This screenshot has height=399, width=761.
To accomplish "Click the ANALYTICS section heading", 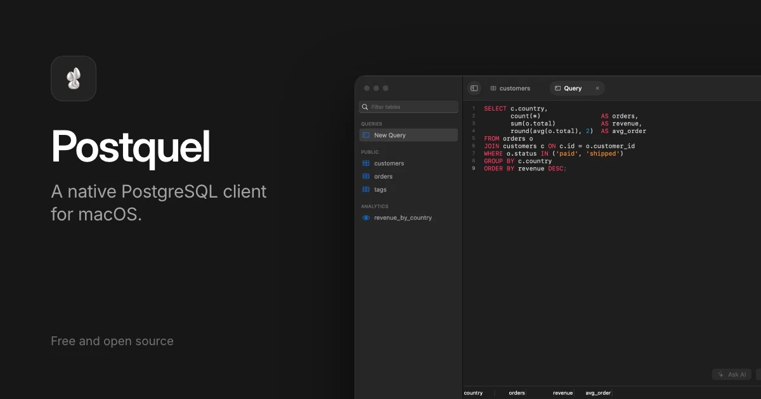I will pyautogui.click(x=375, y=206).
